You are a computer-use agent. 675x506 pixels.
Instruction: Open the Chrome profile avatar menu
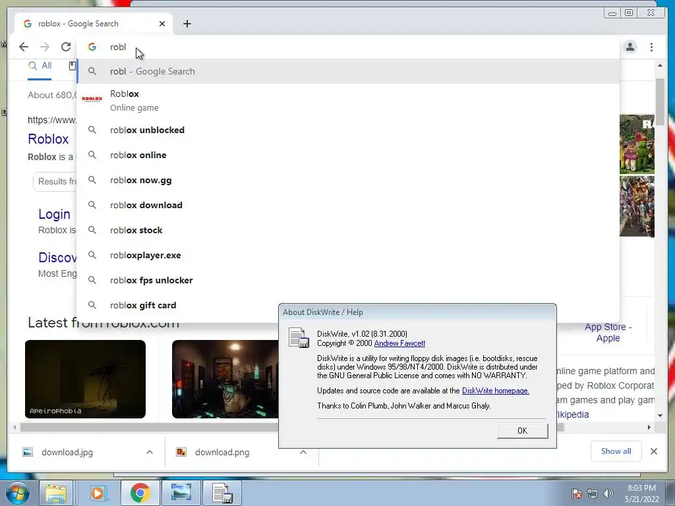(630, 47)
